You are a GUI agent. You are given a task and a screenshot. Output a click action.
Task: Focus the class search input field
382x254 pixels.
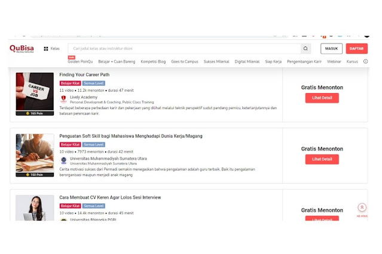point(184,49)
